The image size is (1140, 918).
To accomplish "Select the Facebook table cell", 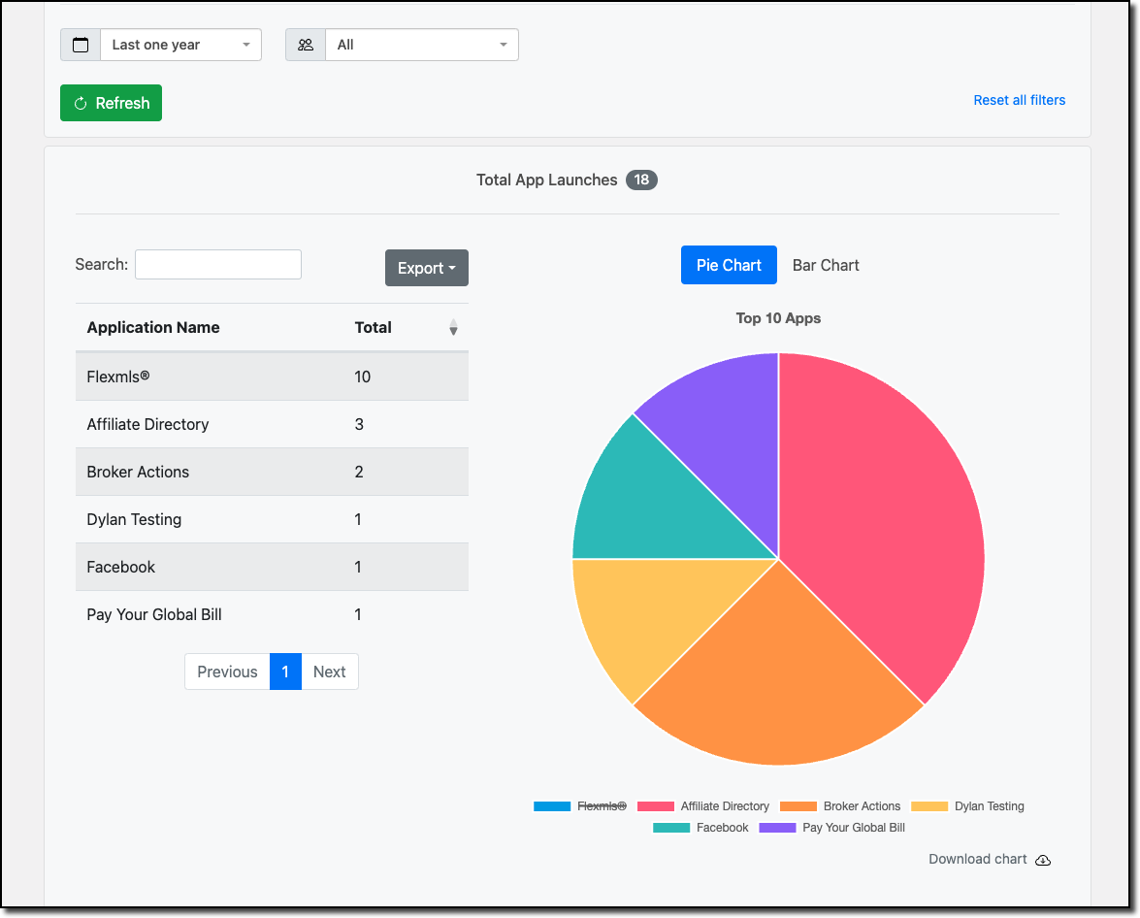I will coord(120,567).
